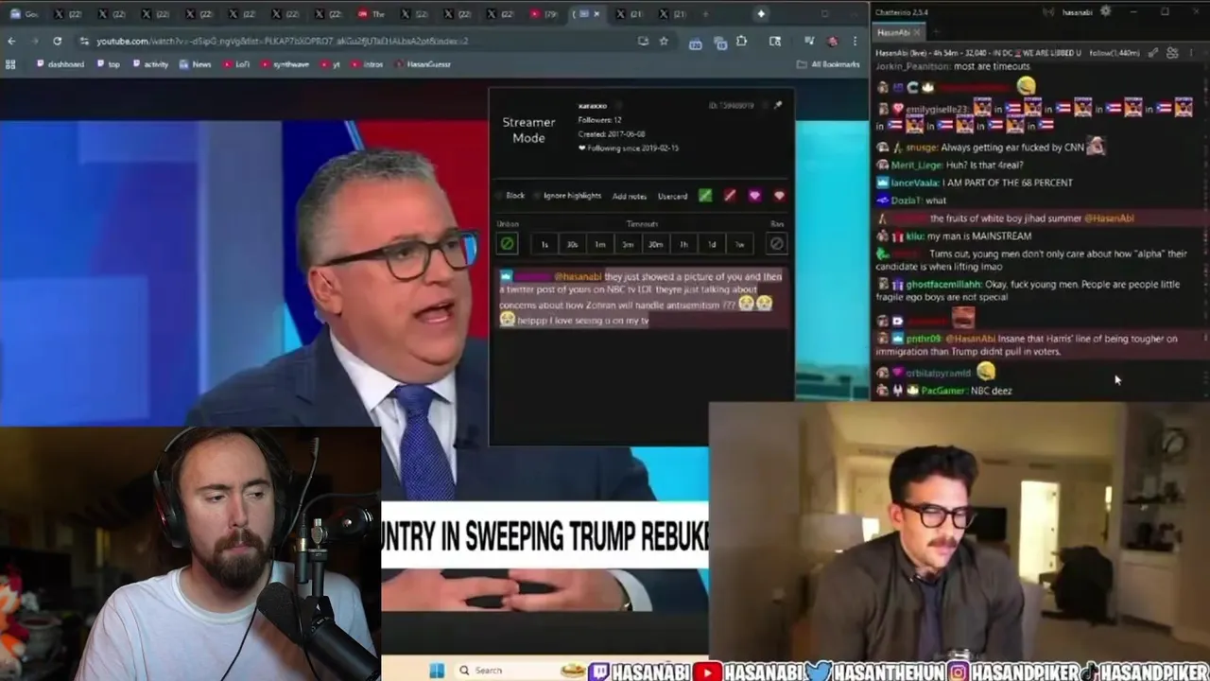Click username Merit_Liege in chat
Image resolution: width=1210 pixels, height=681 pixels.
(x=919, y=165)
